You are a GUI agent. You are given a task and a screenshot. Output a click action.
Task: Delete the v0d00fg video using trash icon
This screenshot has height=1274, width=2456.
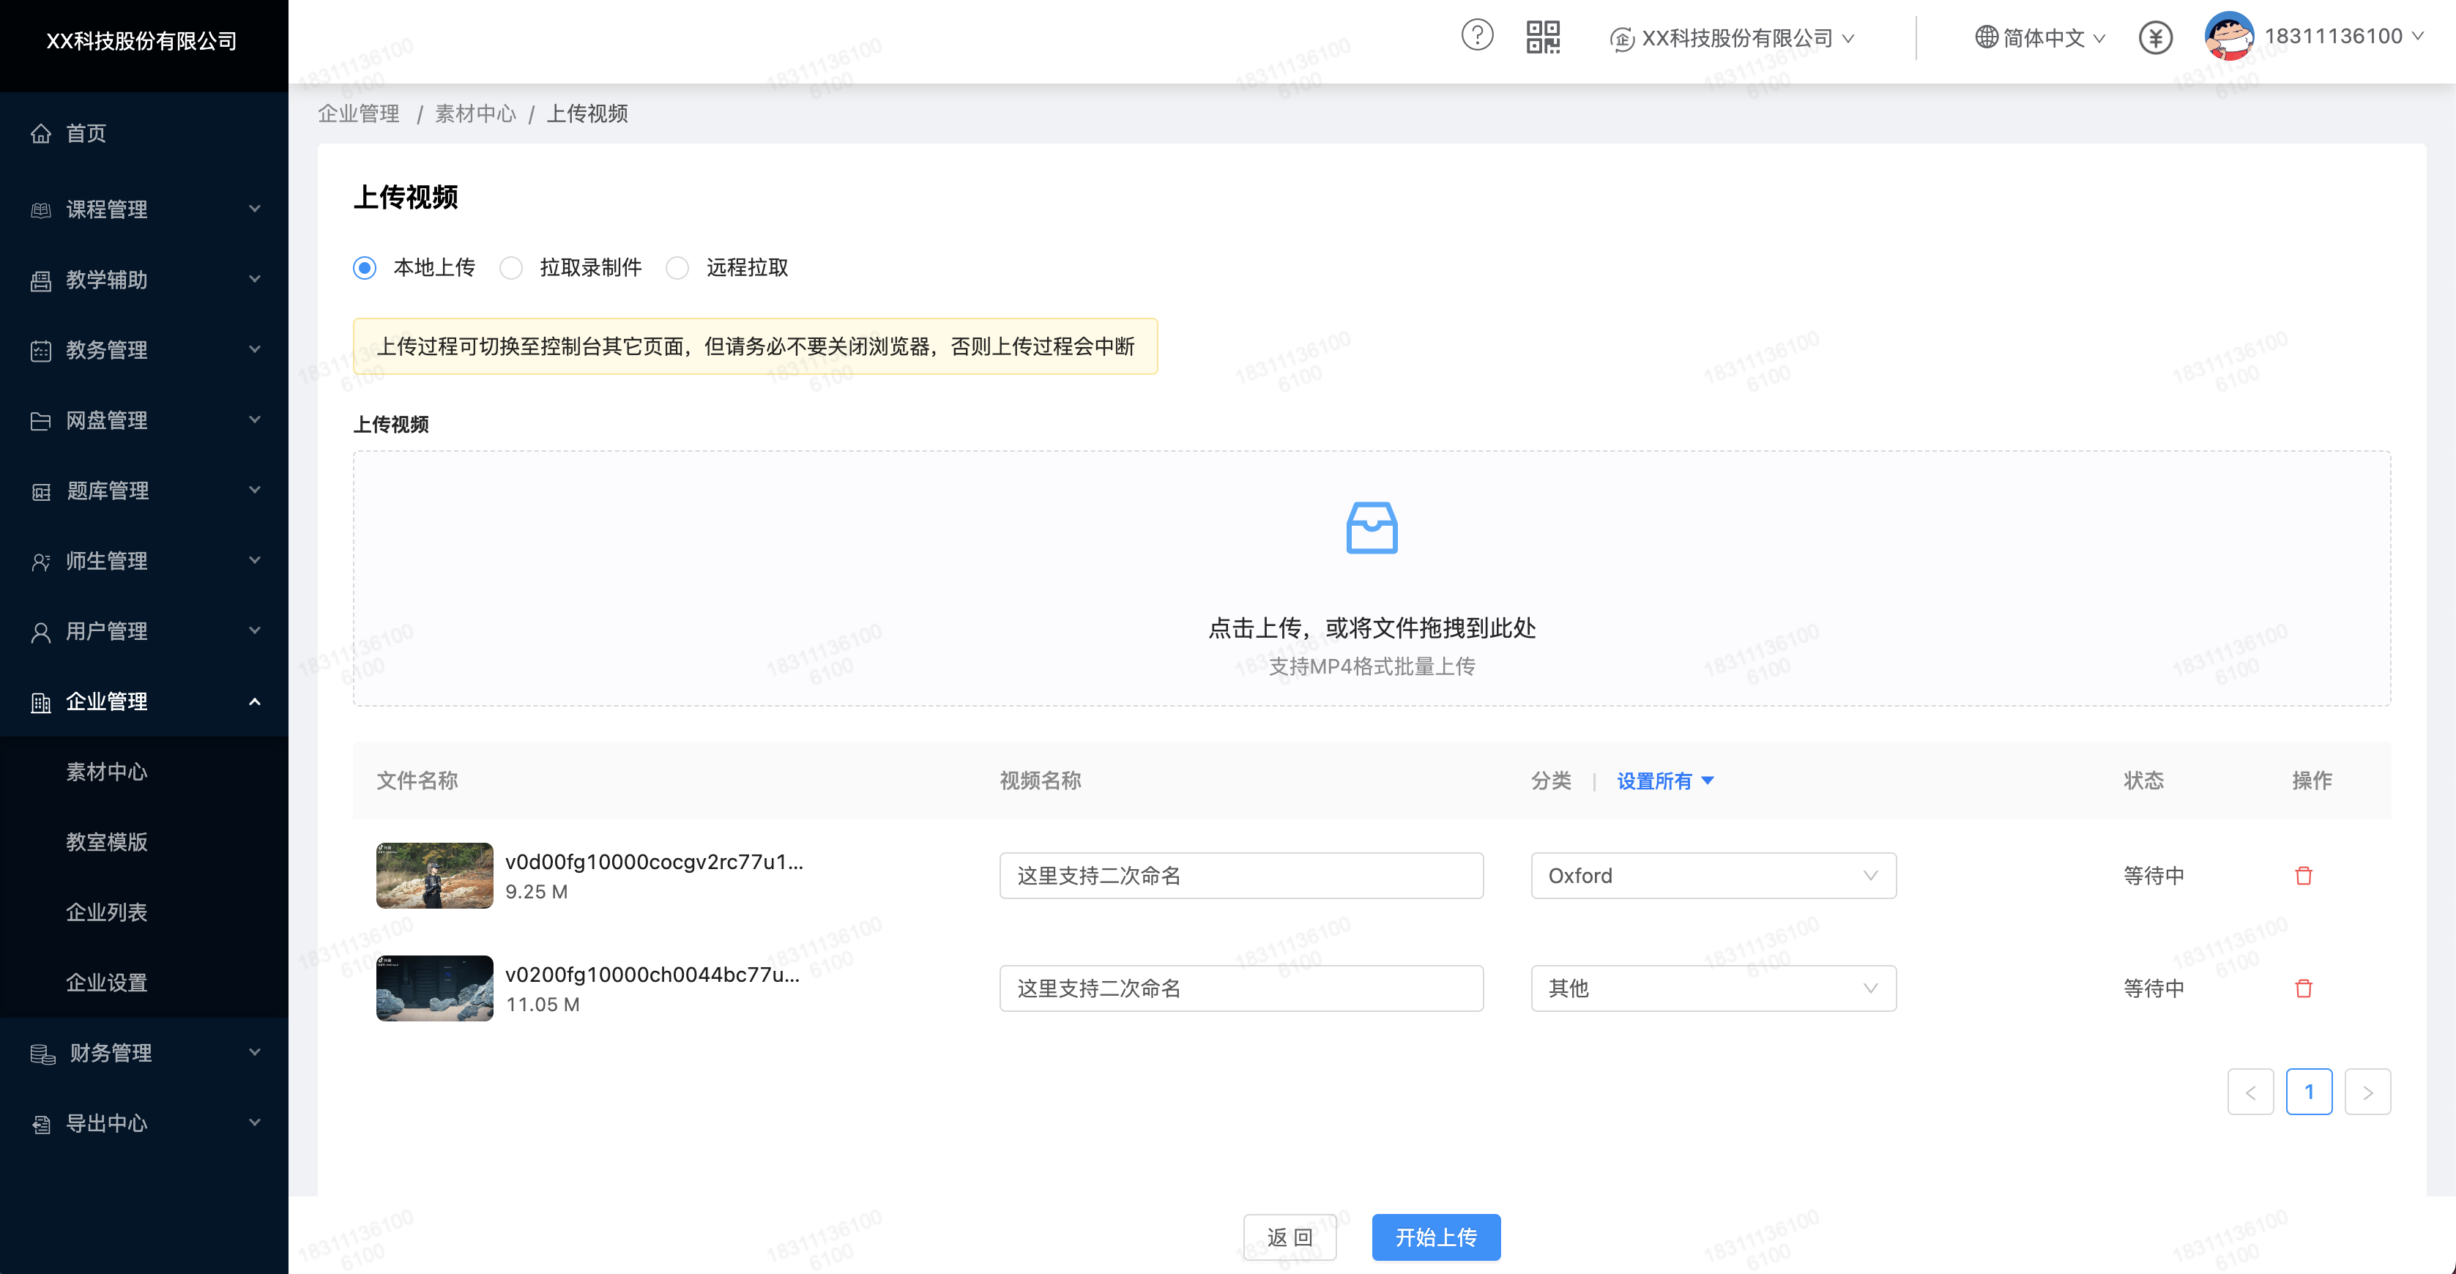coord(2304,874)
